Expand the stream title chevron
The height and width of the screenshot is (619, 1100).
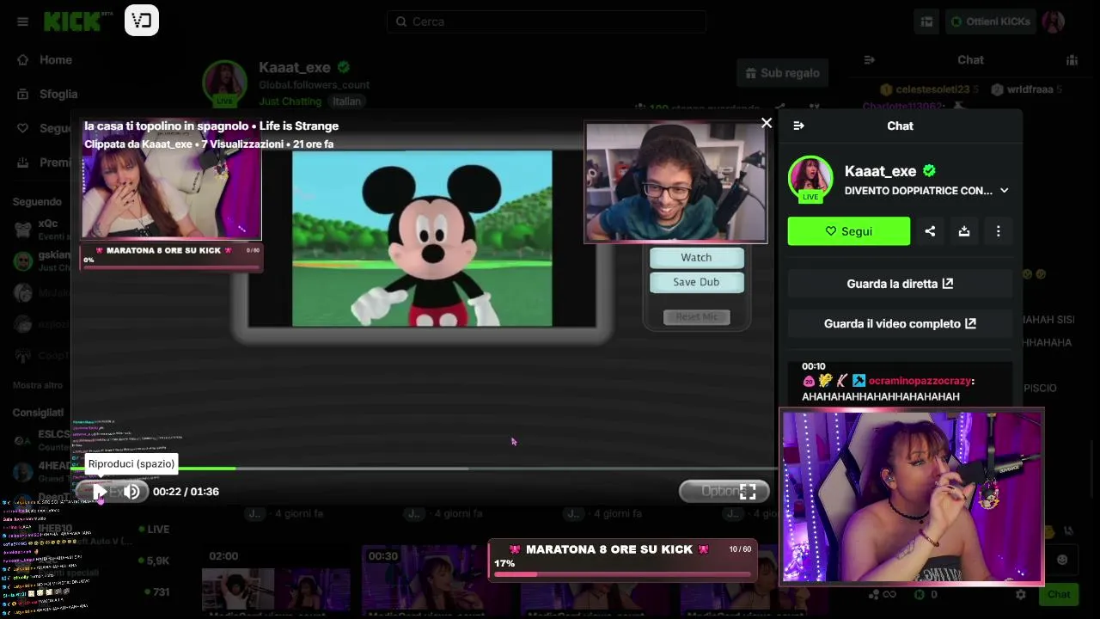coord(1004,191)
